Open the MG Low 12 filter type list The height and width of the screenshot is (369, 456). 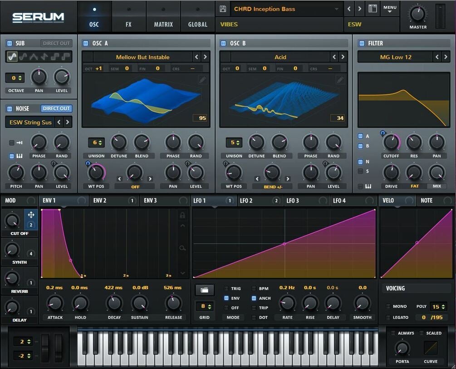396,57
